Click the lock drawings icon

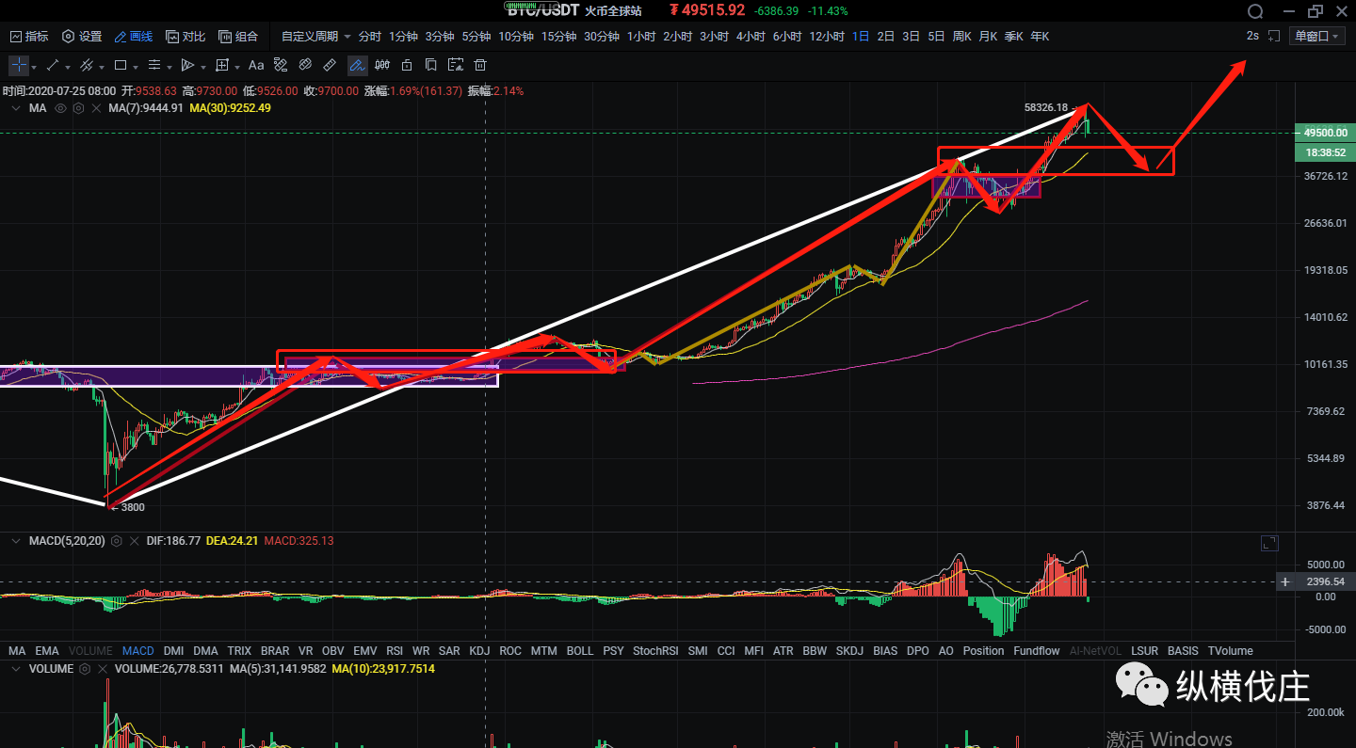point(407,66)
